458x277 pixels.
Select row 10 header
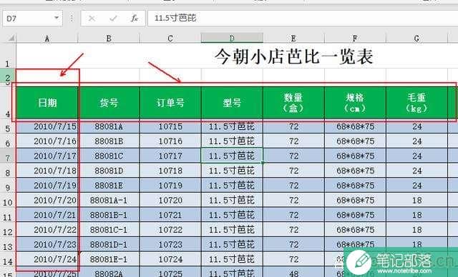(8, 201)
